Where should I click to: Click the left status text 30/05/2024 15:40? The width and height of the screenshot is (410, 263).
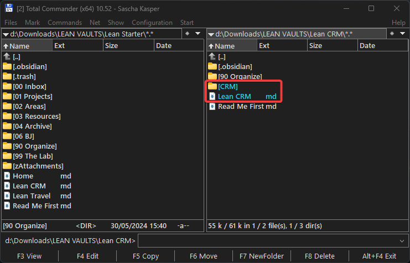click(138, 225)
